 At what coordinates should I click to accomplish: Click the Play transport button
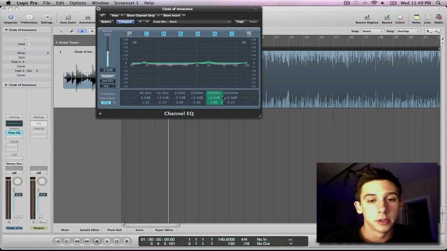point(107,241)
